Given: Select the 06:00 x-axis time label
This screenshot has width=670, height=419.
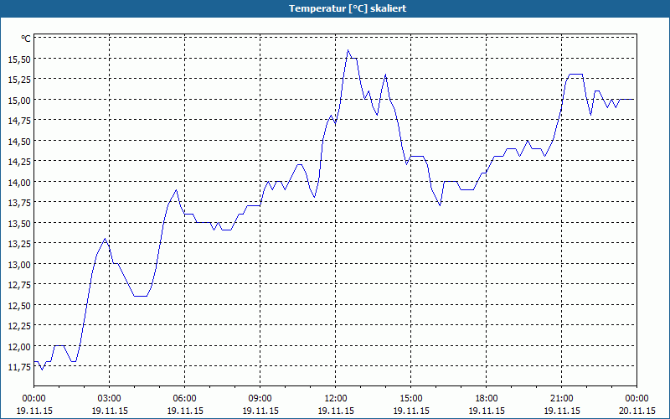Looking at the screenshot, I should pos(184,399).
